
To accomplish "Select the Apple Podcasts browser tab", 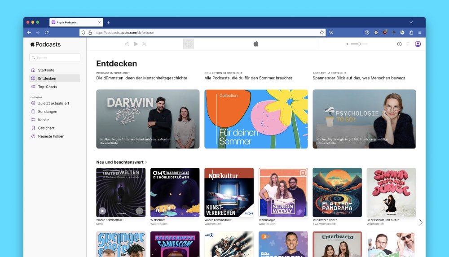I will coord(76,22).
